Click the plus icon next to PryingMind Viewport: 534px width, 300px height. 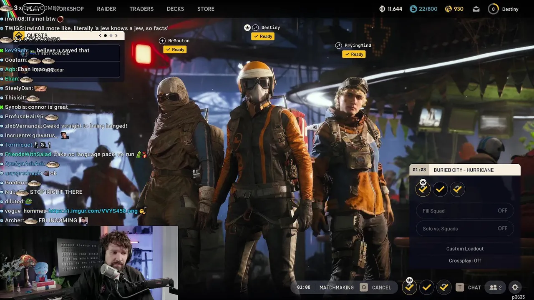(339, 45)
